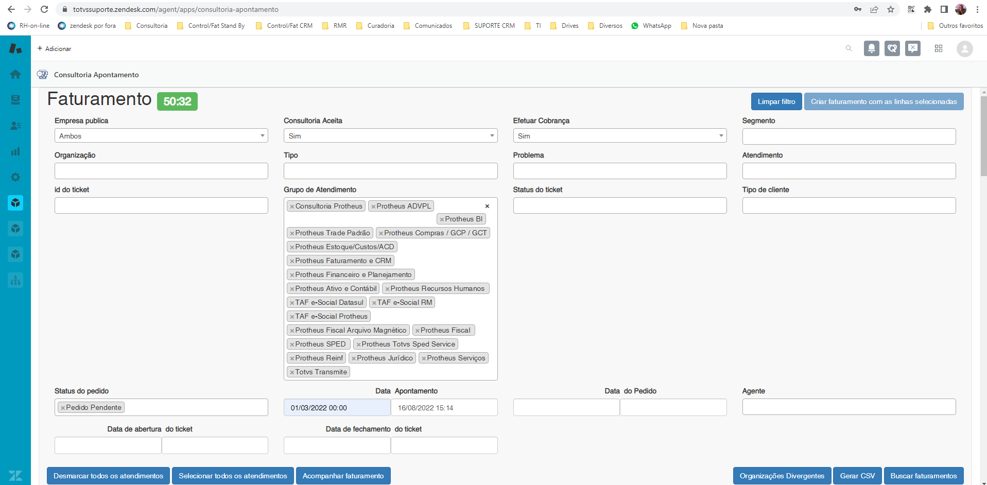Open the Admin gear icon
The image size is (987, 485).
(15, 177)
